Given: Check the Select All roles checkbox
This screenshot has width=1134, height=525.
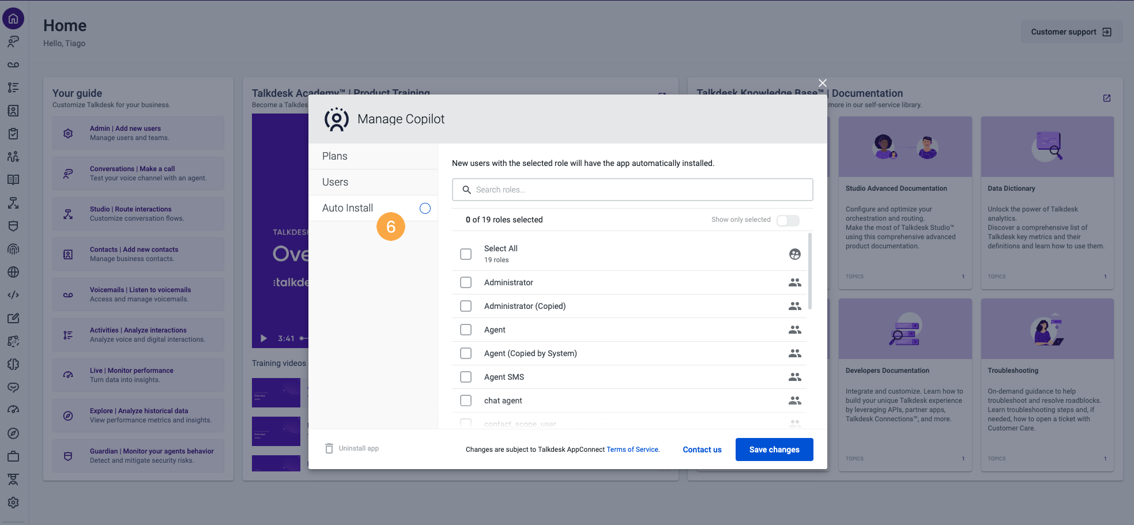Looking at the screenshot, I should tap(466, 254).
